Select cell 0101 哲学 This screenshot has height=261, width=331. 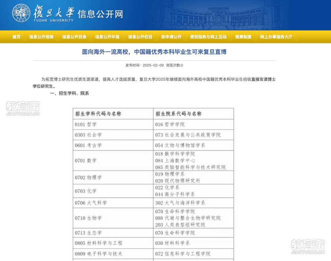tap(113, 125)
